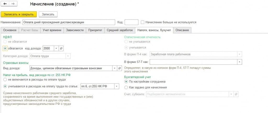Click the Наименование text field
268x113 pixels.
click(x=69, y=22)
